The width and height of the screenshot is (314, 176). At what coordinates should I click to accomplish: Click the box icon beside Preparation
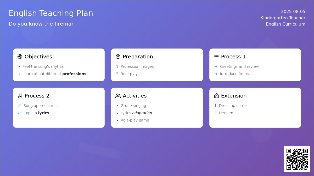click(x=118, y=57)
